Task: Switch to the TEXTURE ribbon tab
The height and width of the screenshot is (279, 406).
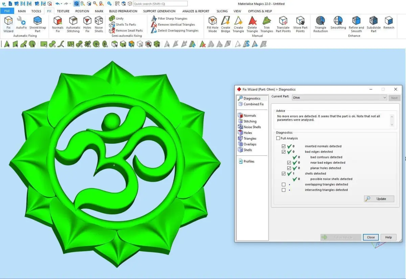Action: [63, 11]
